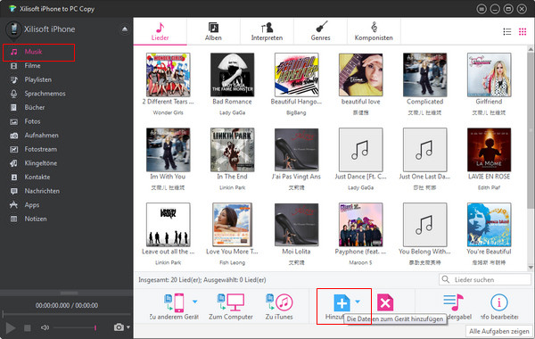535x339 pixels.
Task: Click the Hinzufügen add file icon
Action: (x=342, y=302)
